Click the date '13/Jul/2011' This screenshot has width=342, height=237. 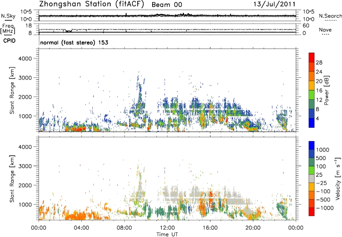[274, 4]
